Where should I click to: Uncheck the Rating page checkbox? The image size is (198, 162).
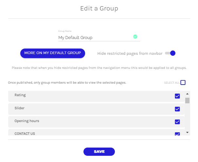point(177,96)
